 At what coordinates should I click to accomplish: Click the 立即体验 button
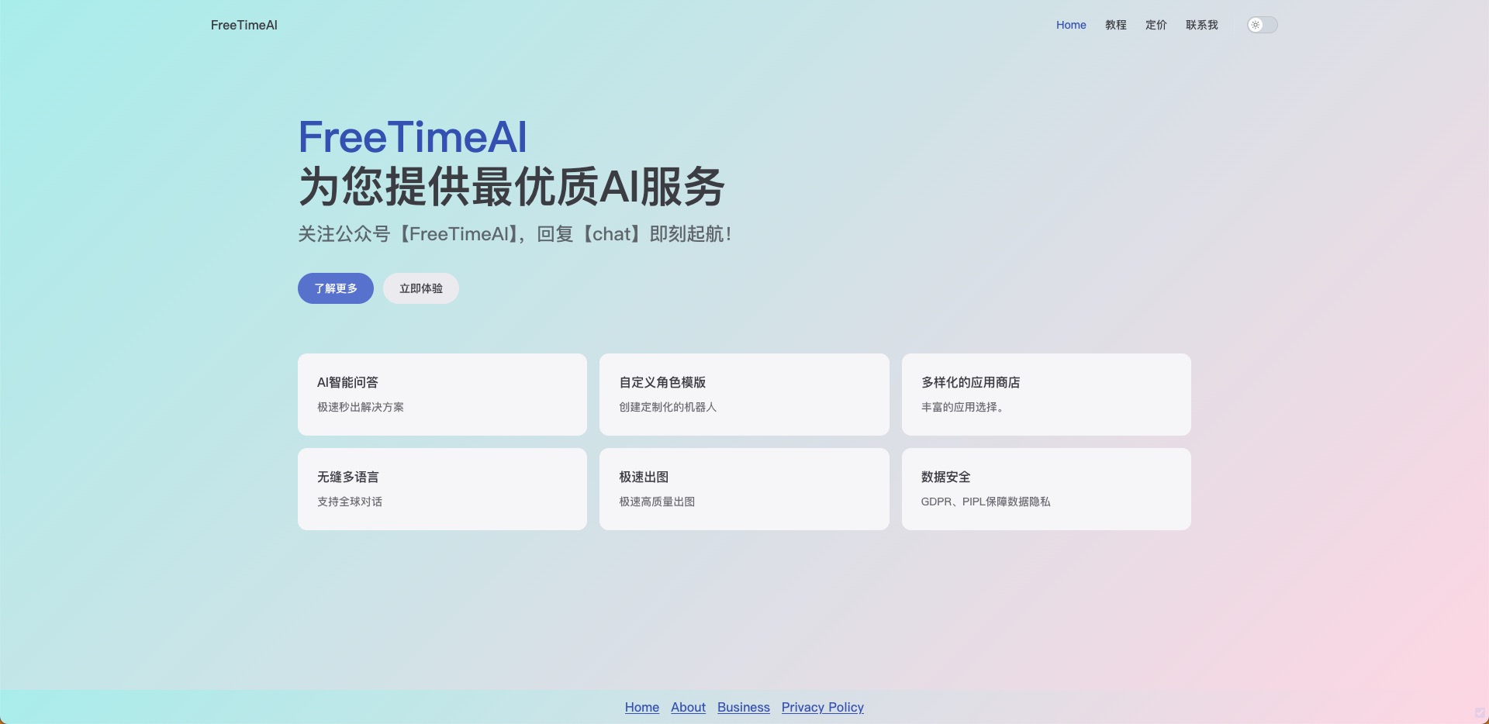coord(420,288)
